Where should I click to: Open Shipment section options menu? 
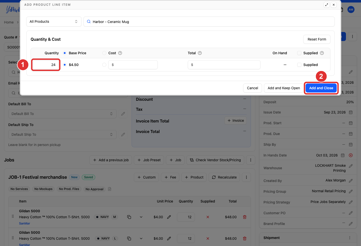[350, 238]
